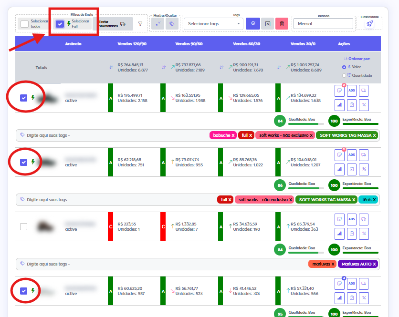399x317 pixels.
Task: Click sort arrows beside Vendas 30/0 totals
Action: (279, 67)
